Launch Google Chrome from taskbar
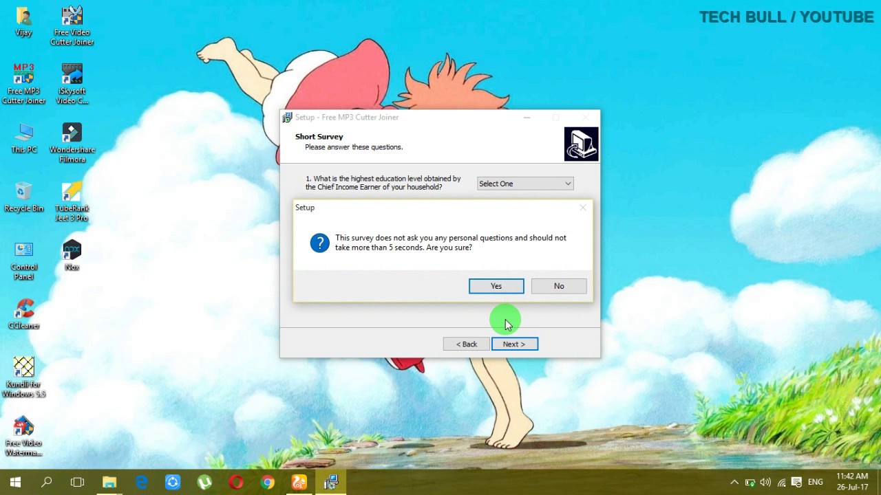 [x=268, y=483]
